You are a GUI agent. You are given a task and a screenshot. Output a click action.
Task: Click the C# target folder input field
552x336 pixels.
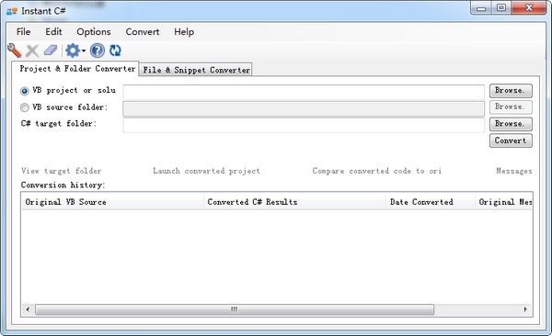[304, 125]
